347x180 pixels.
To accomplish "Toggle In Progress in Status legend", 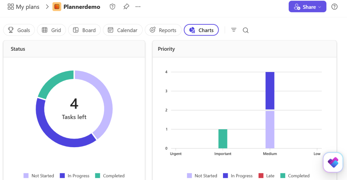I will [75, 176].
